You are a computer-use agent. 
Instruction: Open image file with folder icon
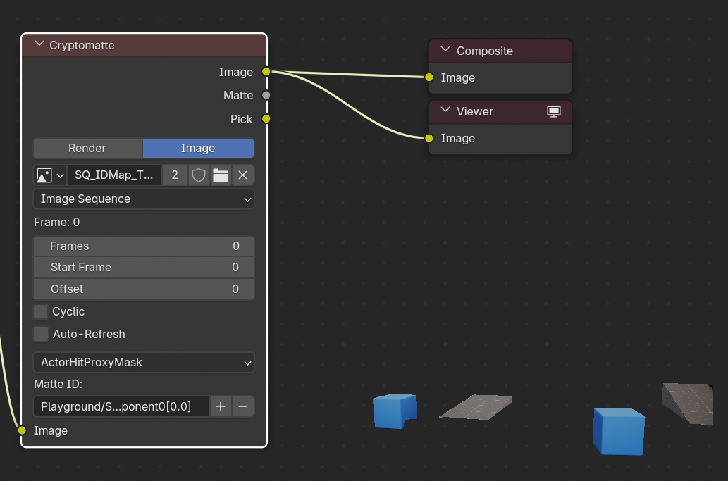click(x=221, y=175)
